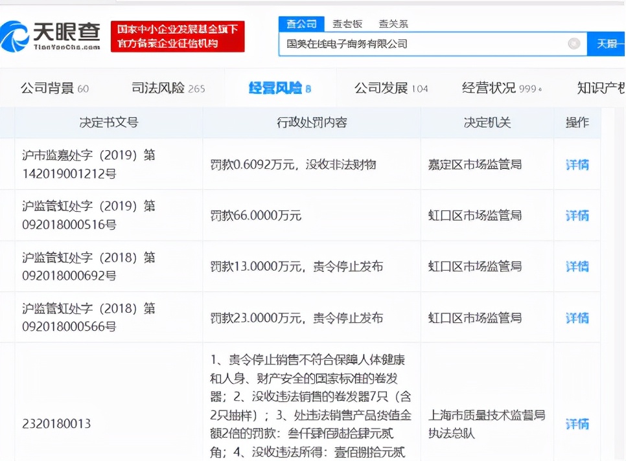Screen dimensions: 626x461
Task: Clear the search input using the circle icon
Action: 574,43
